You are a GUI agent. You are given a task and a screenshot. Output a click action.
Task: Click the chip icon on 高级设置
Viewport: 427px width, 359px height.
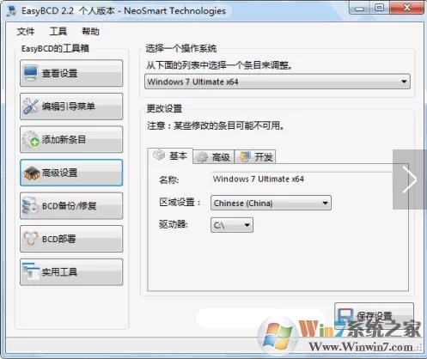click(32, 173)
